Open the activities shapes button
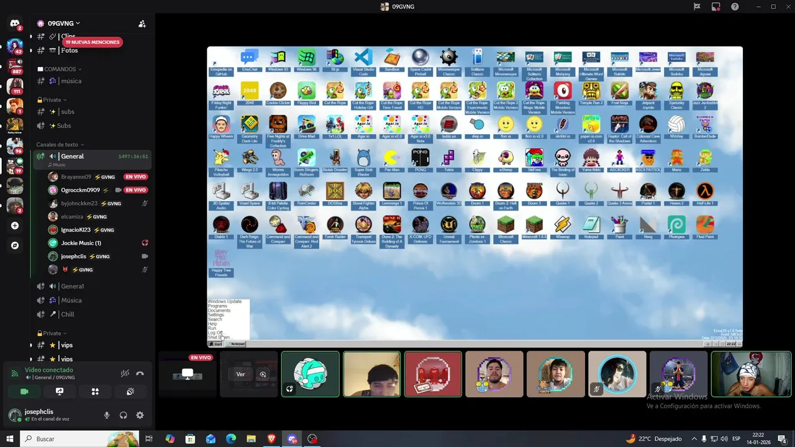795x447 pixels. (x=95, y=392)
